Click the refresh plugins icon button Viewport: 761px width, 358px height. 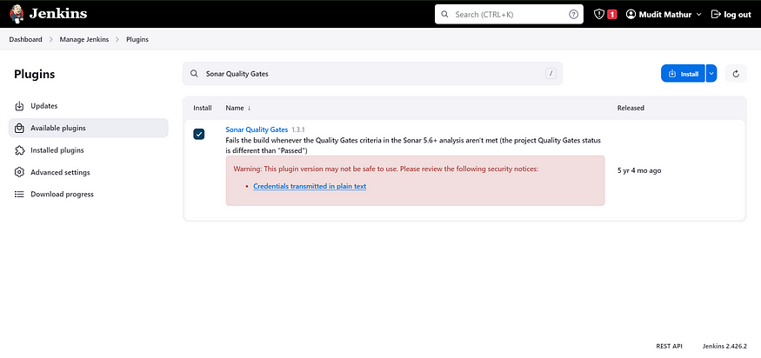click(736, 74)
